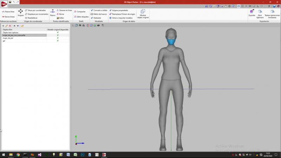The width and height of the screenshot is (281, 158).
Task: Create a new identified point with Nuevo
Action: [53, 12]
